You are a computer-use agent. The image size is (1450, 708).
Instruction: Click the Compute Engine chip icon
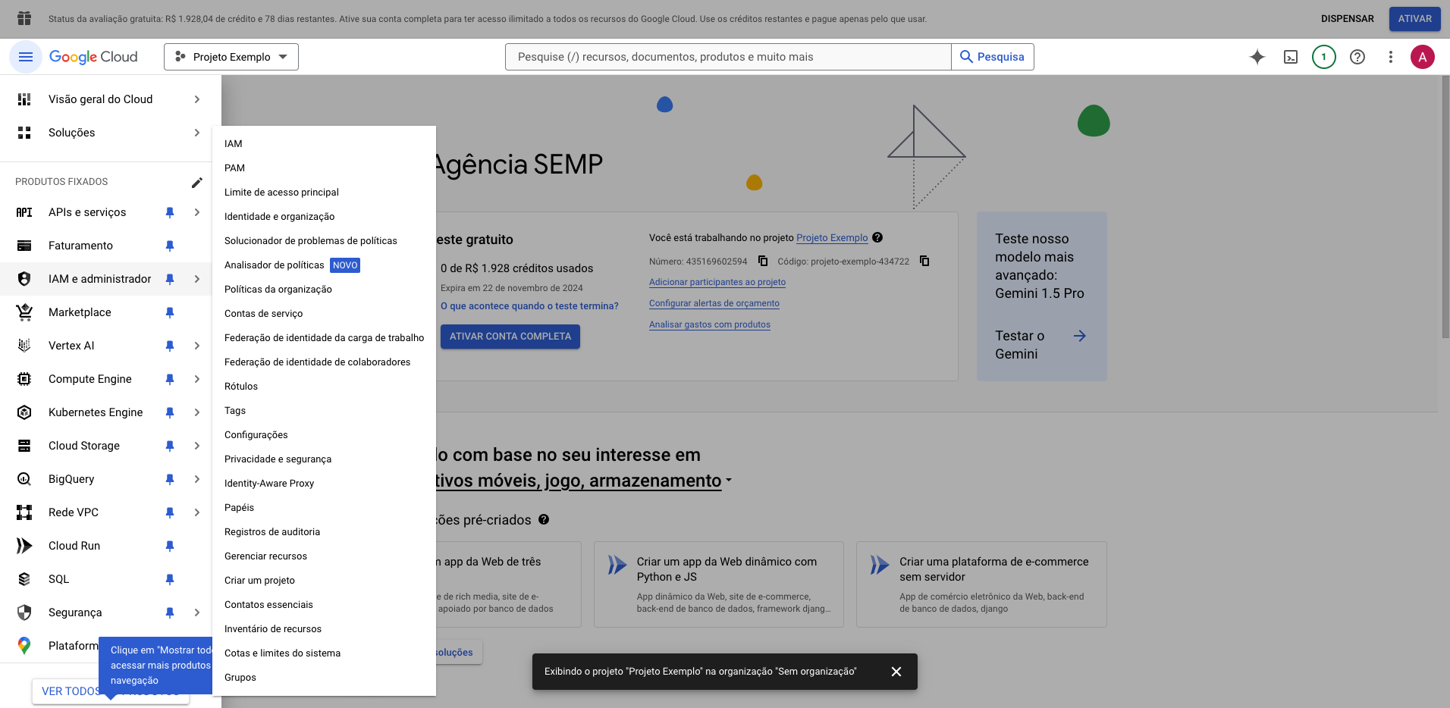tap(24, 379)
